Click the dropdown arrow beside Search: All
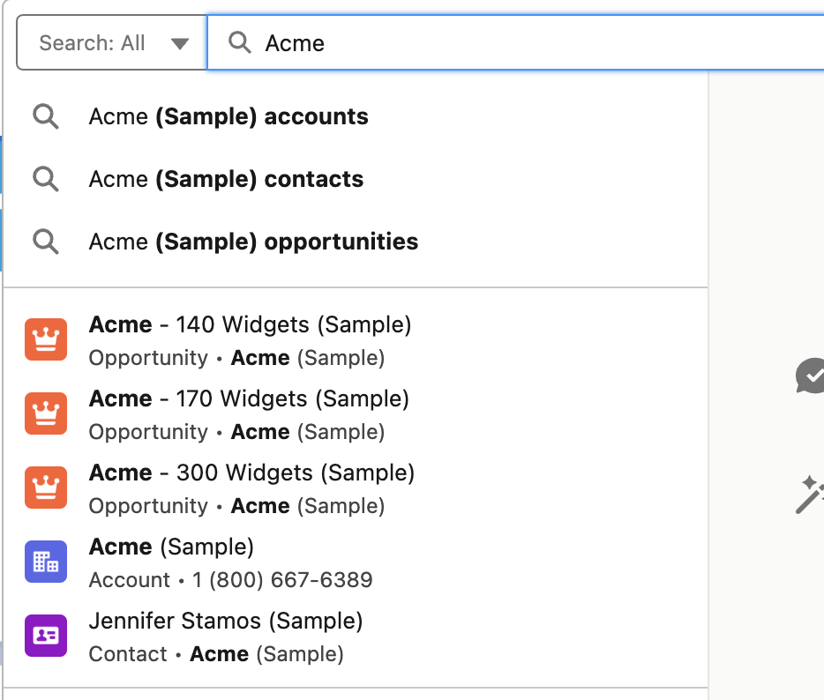Image resolution: width=824 pixels, height=700 pixels. point(180,43)
